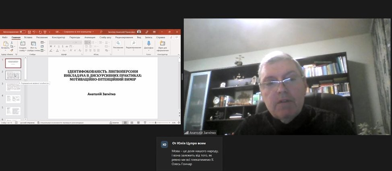Click the Dictate (Диктофон) microphone icon

click(x=149, y=44)
